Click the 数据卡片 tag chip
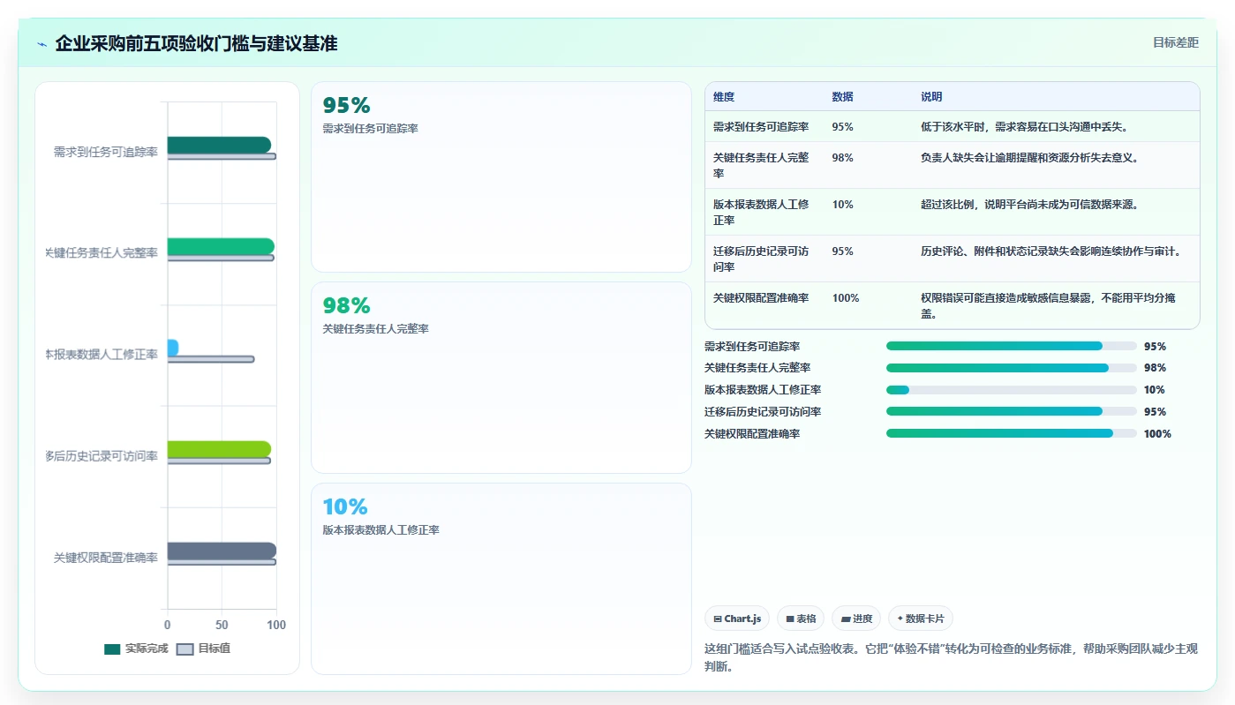Screen dimensions: 1235x705 [x=921, y=619]
